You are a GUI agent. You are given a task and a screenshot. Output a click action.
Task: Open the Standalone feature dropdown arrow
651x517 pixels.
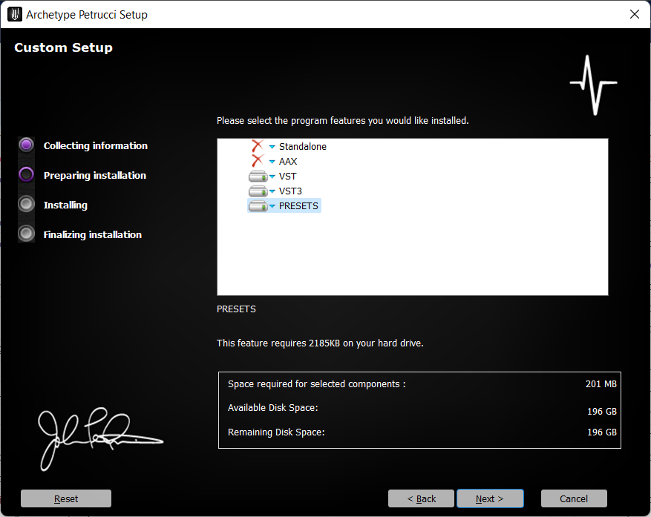click(x=272, y=147)
